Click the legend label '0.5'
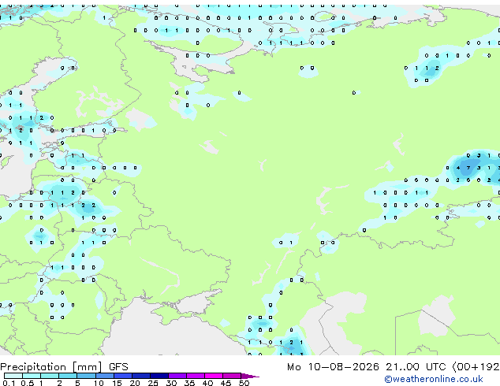Screen dimensions: 500x386 27,383
